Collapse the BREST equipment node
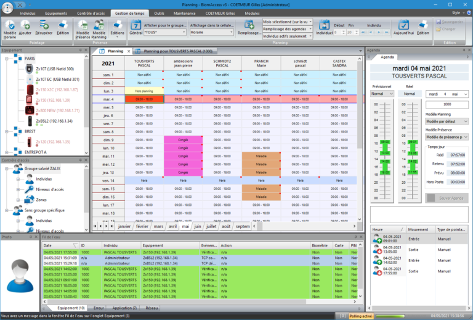This screenshot has width=473, height=320. pos(7,131)
